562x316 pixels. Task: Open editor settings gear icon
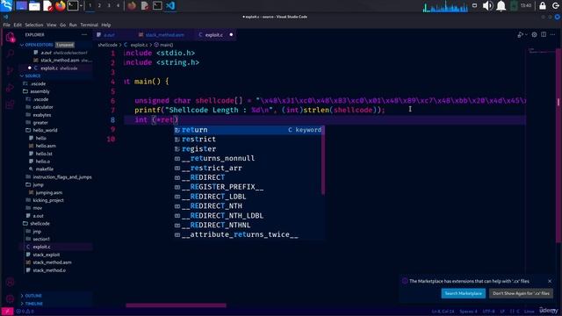(534, 35)
